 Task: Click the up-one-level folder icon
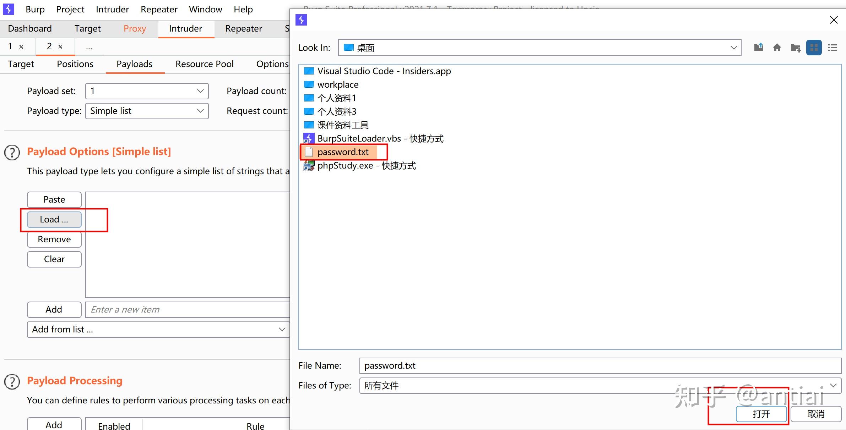coord(758,47)
